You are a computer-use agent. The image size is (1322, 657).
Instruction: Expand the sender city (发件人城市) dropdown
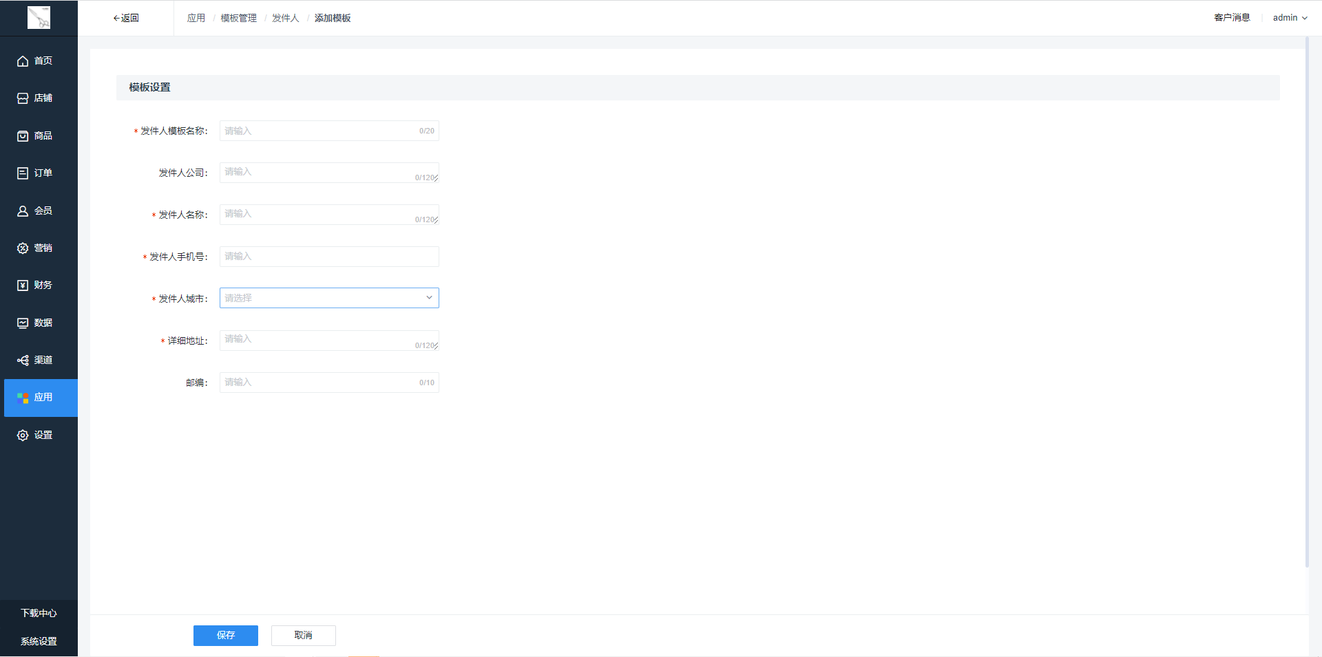[329, 298]
